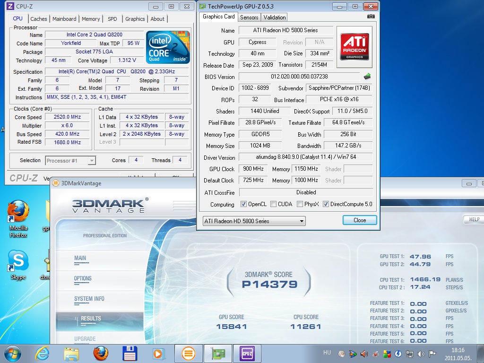Open the Windows Start menu orb
Viewport: 484px width, 363px height.
click(13, 354)
